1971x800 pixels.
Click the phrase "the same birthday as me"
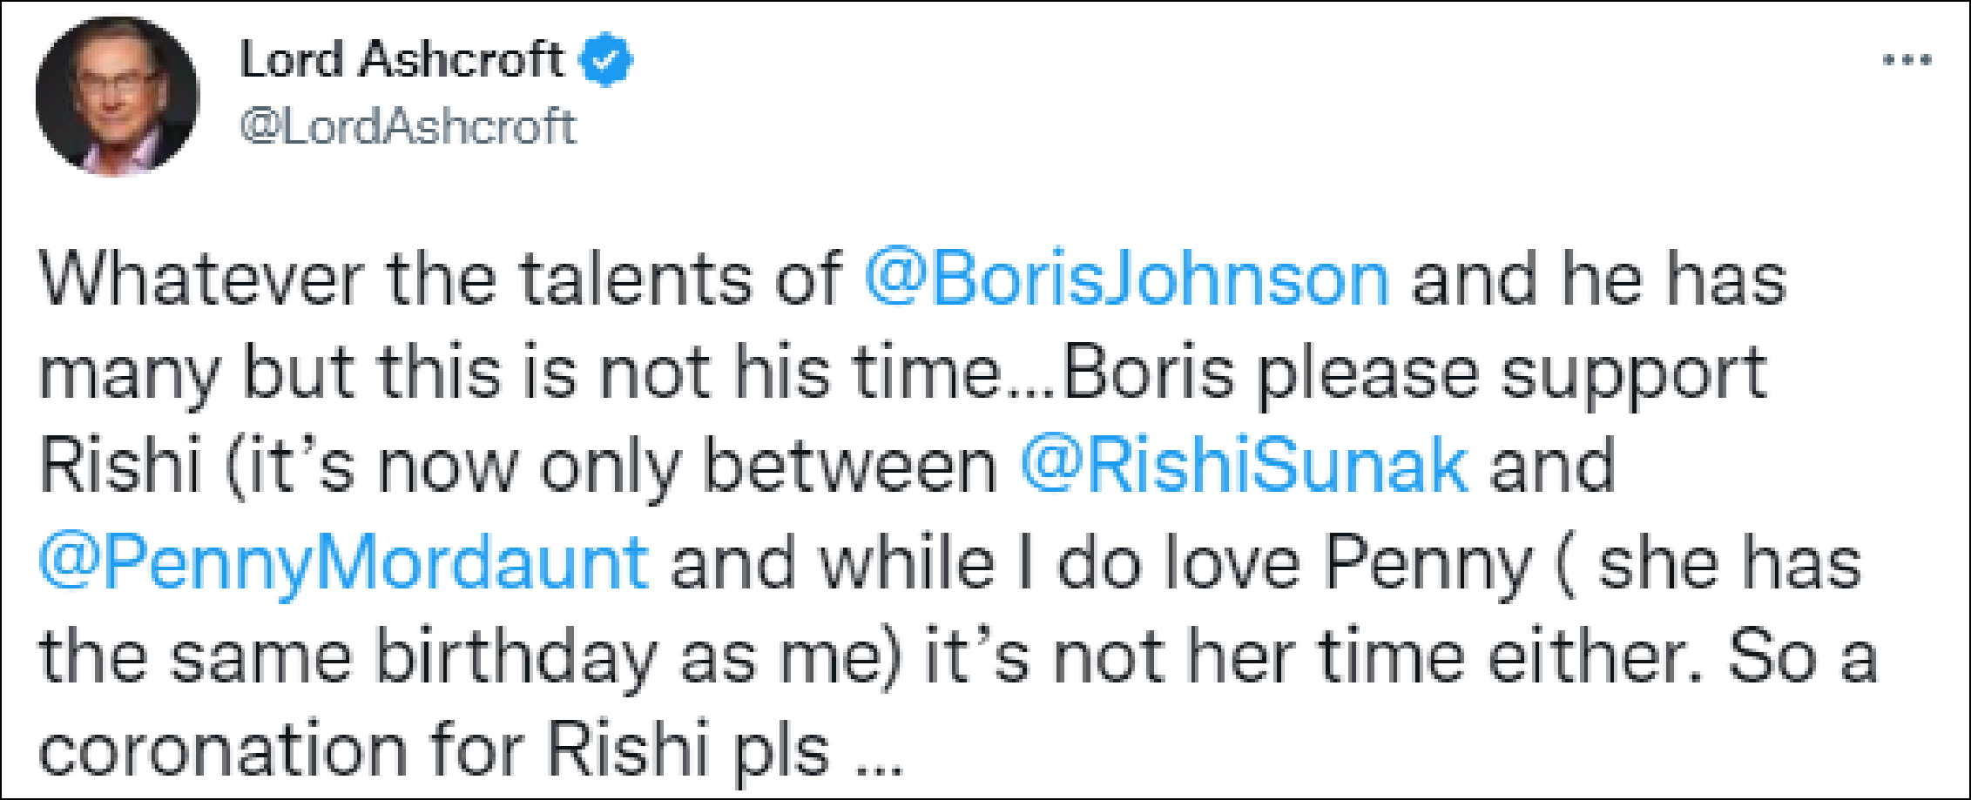[x=466, y=657]
